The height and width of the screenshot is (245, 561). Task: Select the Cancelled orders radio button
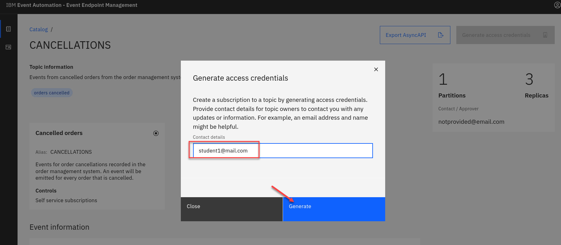pyautogui.click(x=156, y=133)
